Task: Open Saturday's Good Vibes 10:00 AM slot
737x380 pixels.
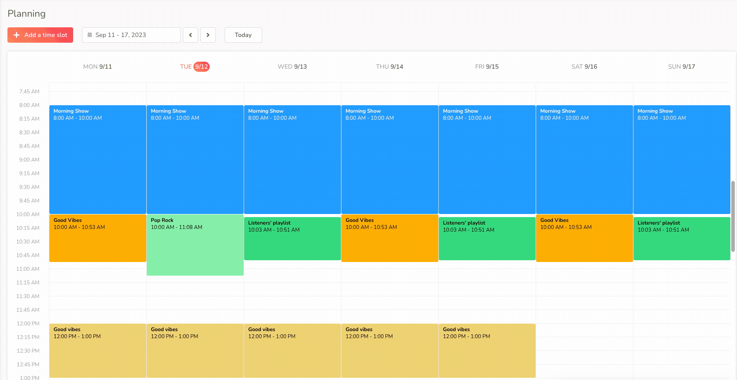Action: 585,238
